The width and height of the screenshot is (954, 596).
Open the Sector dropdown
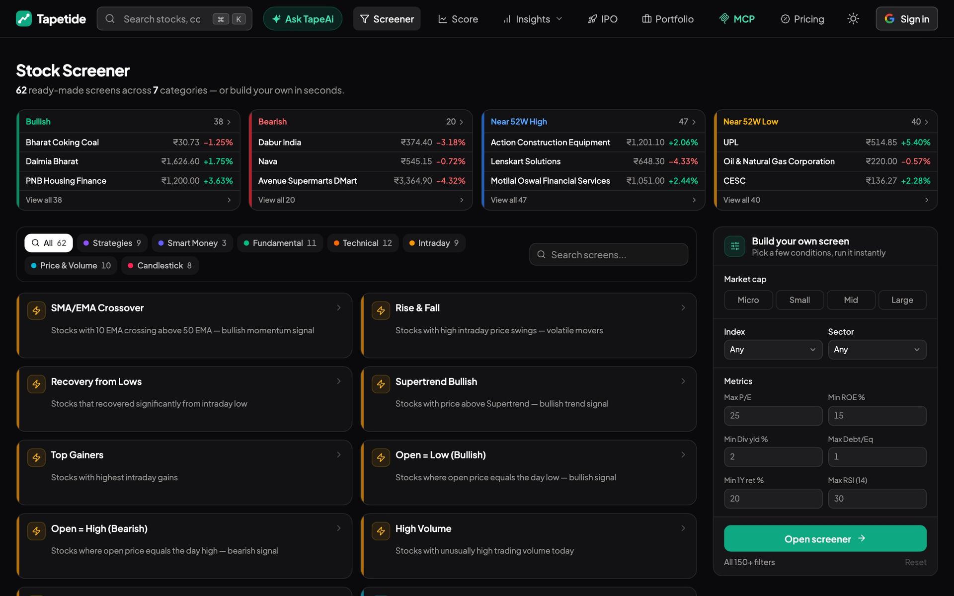pos(877,350)
